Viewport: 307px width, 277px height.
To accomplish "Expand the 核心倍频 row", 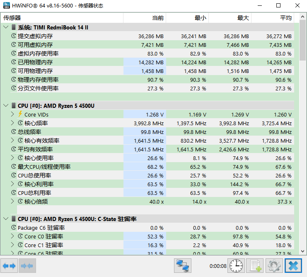I will coord(12,201).
